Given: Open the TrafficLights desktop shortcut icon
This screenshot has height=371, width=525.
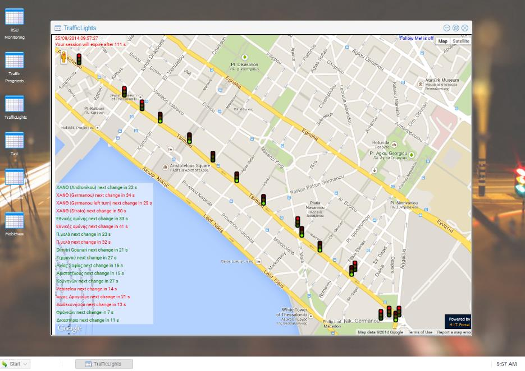Looking at the screenshot, I should tap(15, 104).
